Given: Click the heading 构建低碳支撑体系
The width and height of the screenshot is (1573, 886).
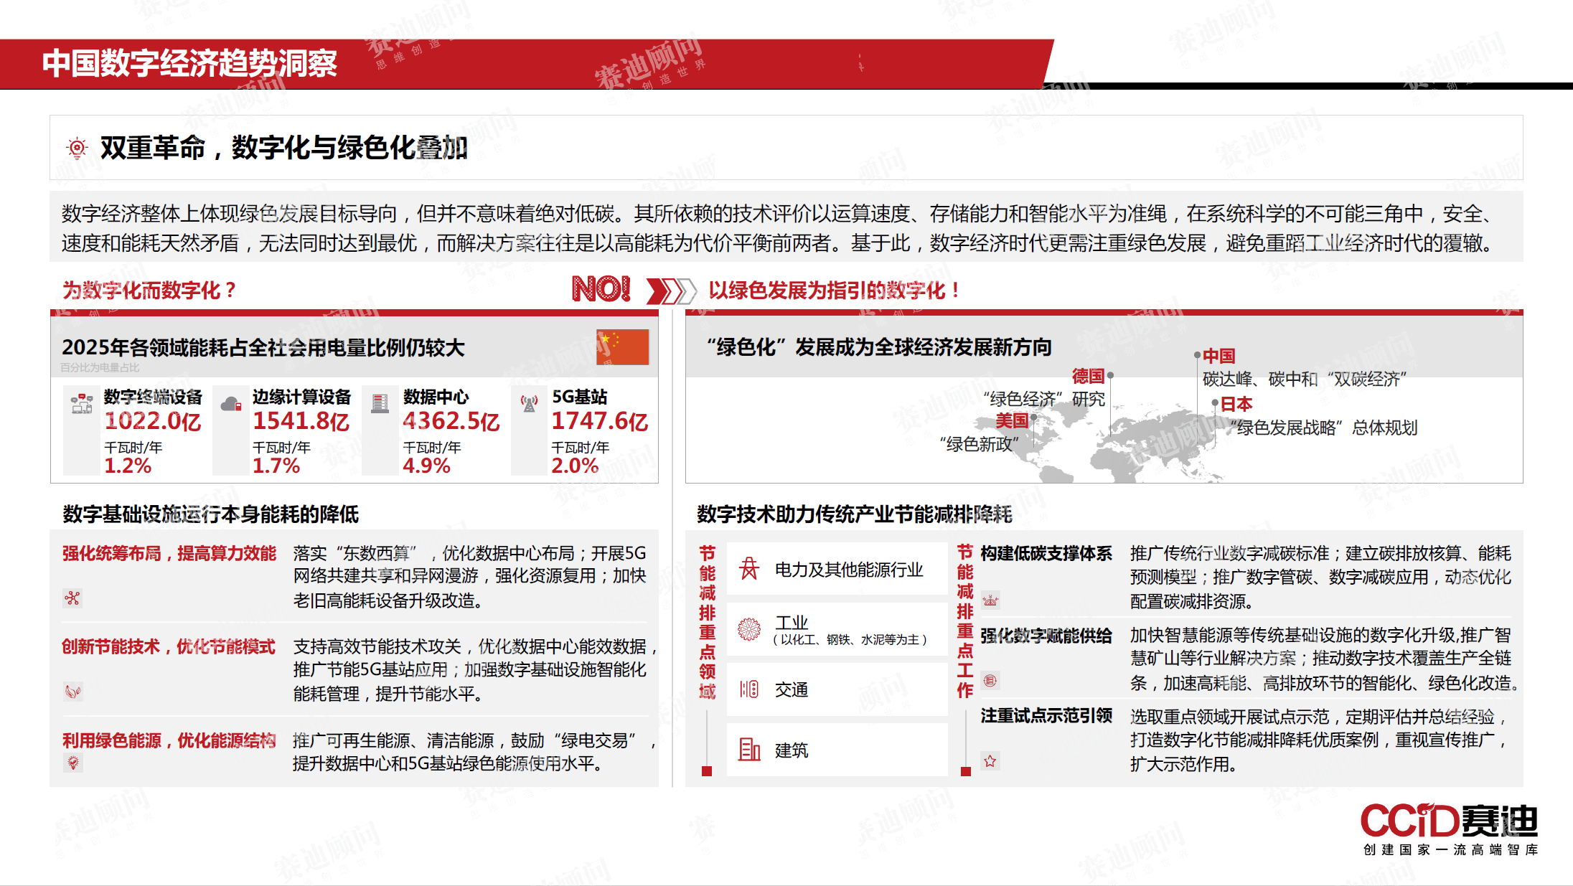Looking at the screenshot, I should 1046,554.
